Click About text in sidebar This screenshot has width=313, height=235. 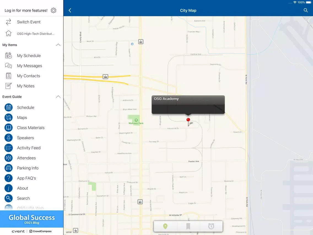(x=22, y=188)
